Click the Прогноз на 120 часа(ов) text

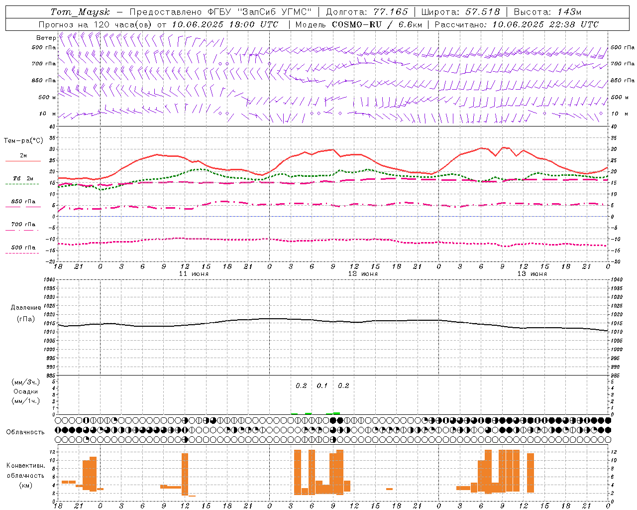pos(96,24)
